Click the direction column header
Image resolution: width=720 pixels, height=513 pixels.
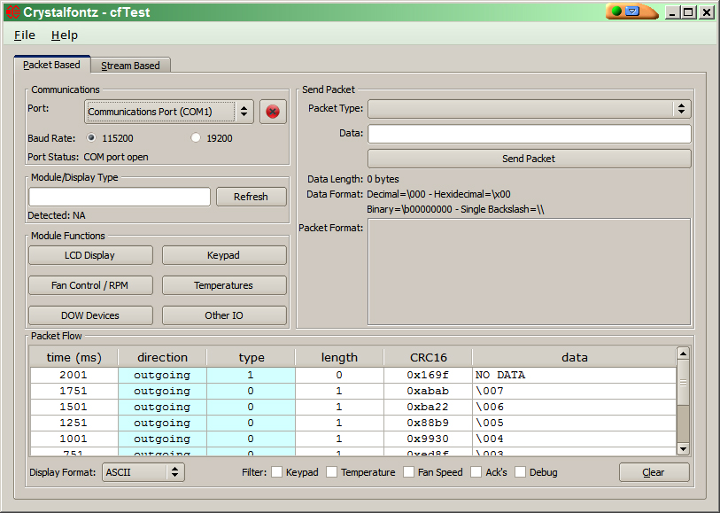(162, 357)
